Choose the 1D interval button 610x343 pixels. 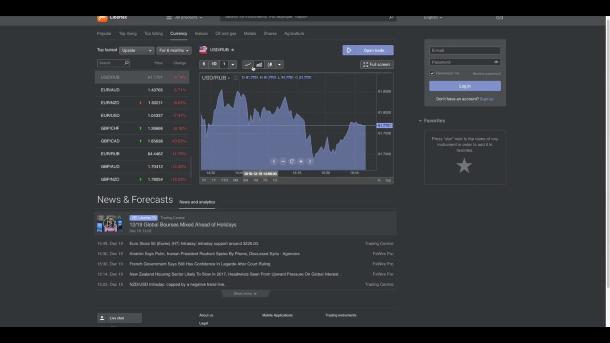[214, 64]
